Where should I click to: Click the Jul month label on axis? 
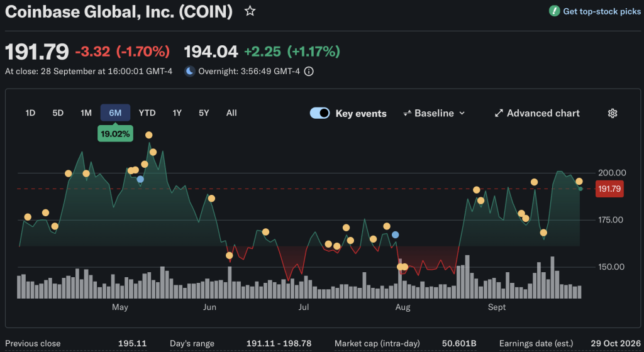click(x=304, y=307)
